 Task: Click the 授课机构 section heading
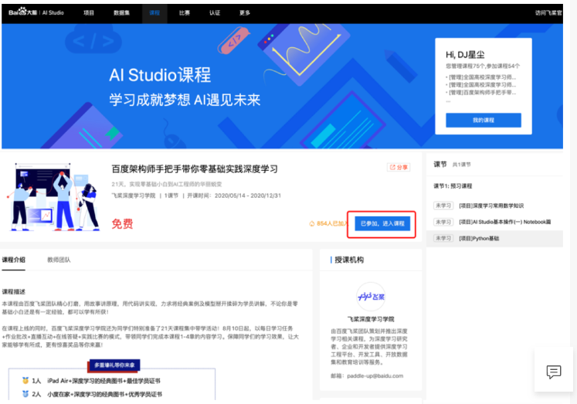coord(349,260)
